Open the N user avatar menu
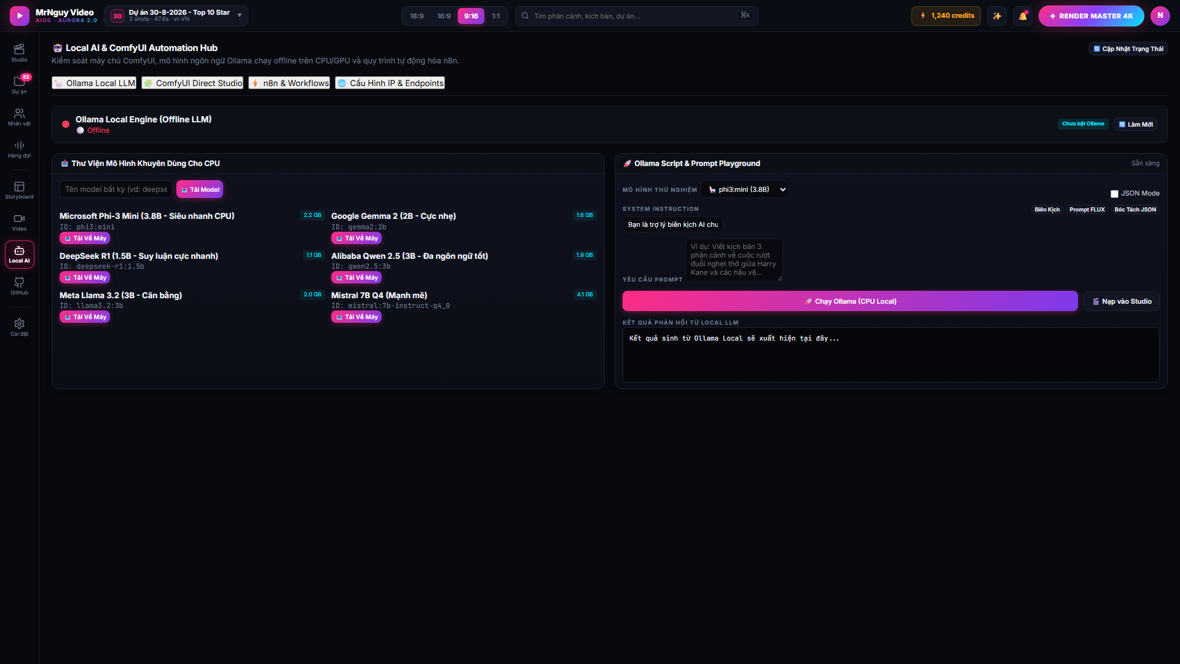Screen dimensions: 1180x664 click(1160, 16)
